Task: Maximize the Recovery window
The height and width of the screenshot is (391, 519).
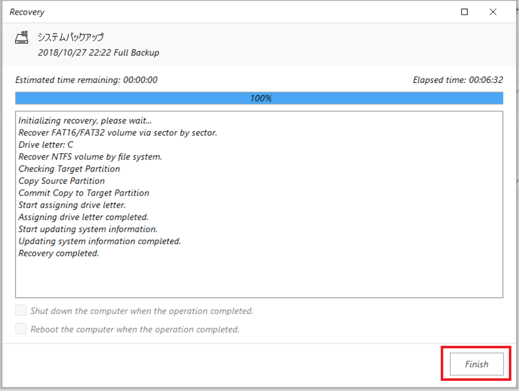Action: 465,12
